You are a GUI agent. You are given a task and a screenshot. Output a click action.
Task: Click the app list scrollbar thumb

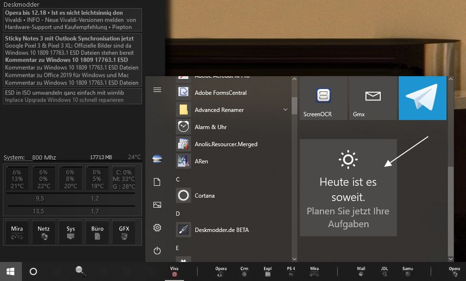pos(294,106)
